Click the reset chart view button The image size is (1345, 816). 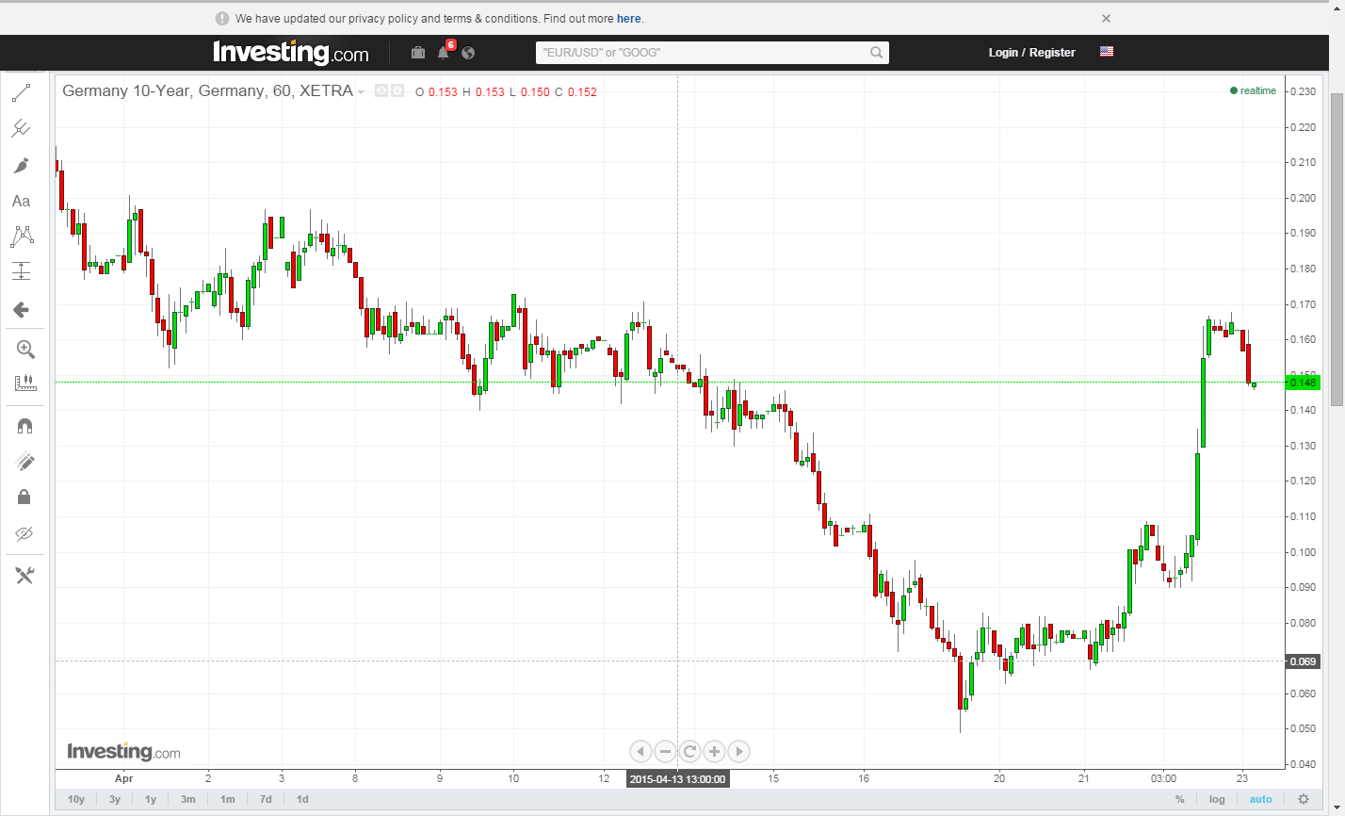689,751
